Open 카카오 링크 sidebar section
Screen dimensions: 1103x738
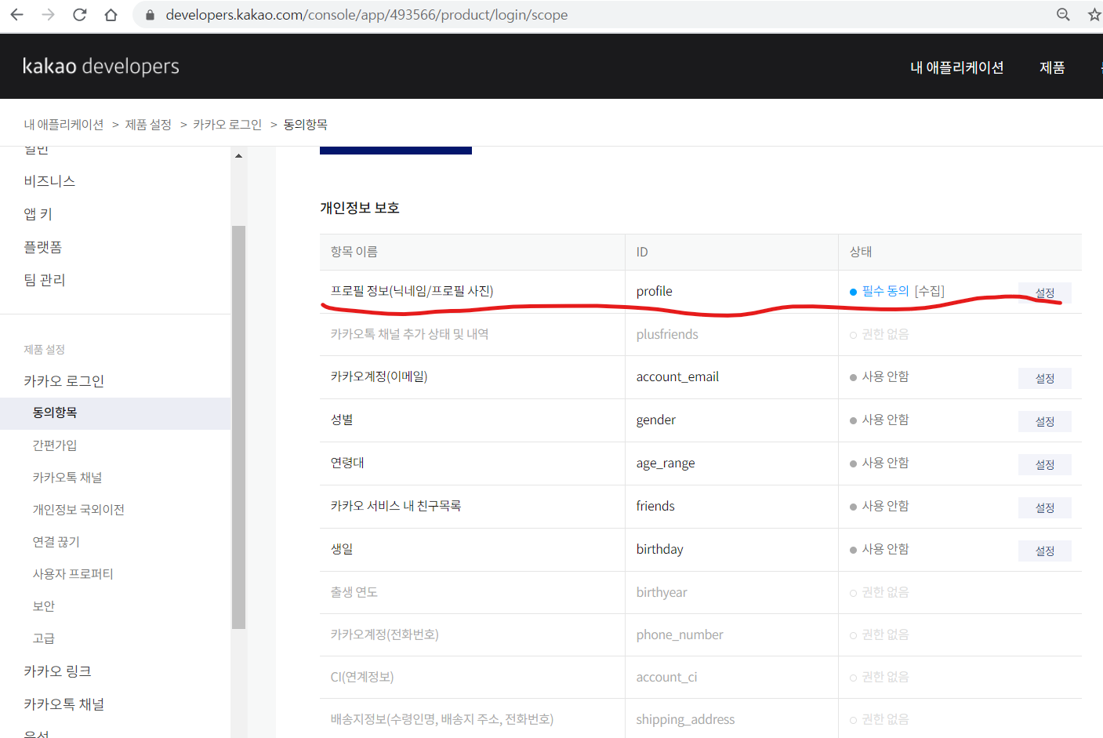click(x=58, y=671)
